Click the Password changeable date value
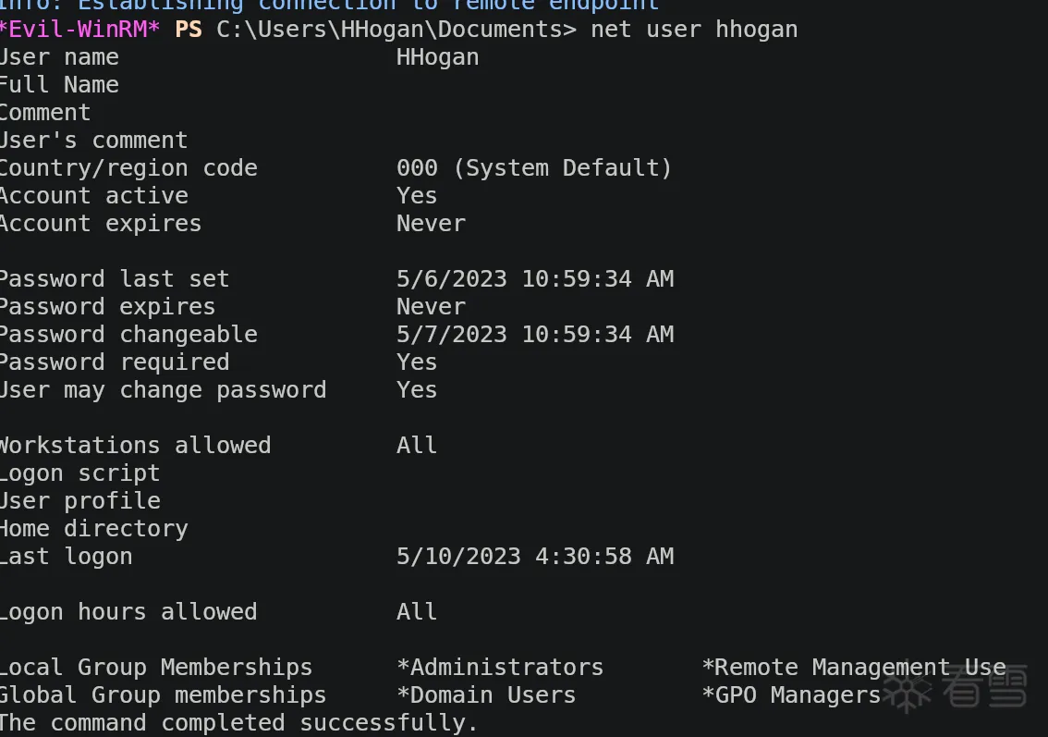The height and width of the screenshot is (737, 1048). click(x=534, y=335)
